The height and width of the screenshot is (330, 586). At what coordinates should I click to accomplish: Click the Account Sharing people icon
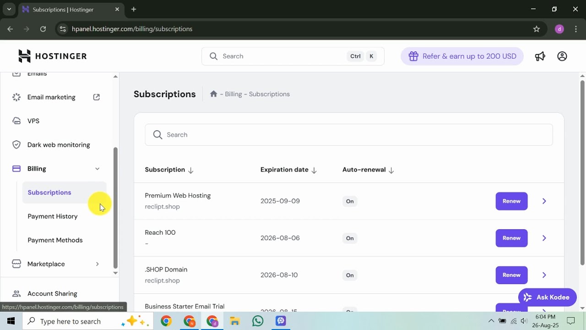pyautogui.click(x=16, y=293)
